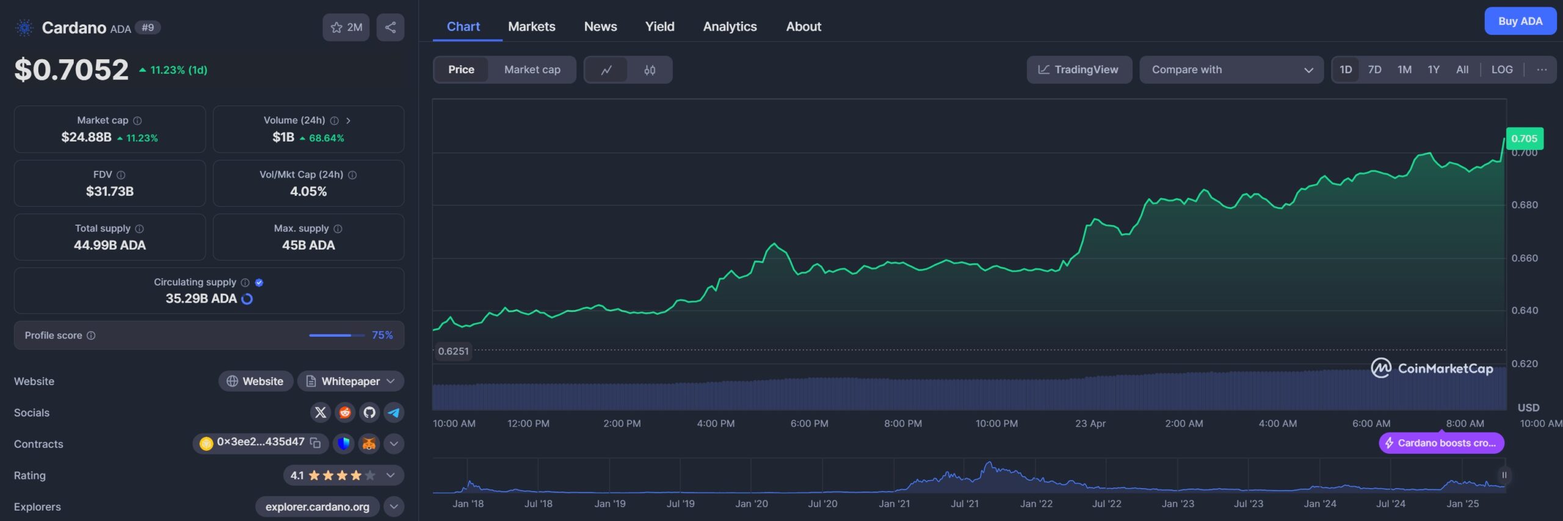The width and height of the screenshot is (1563, 521).
Task: Click the circulating supply progress ring icon
Action: (247, 299)
